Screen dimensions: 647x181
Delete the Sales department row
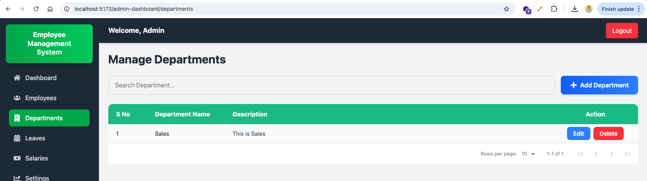pos(609,133)
